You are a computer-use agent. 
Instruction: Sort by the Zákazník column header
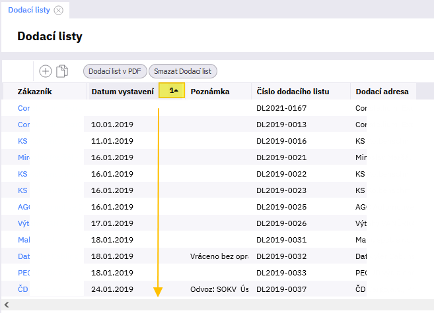tap(35, 92)
